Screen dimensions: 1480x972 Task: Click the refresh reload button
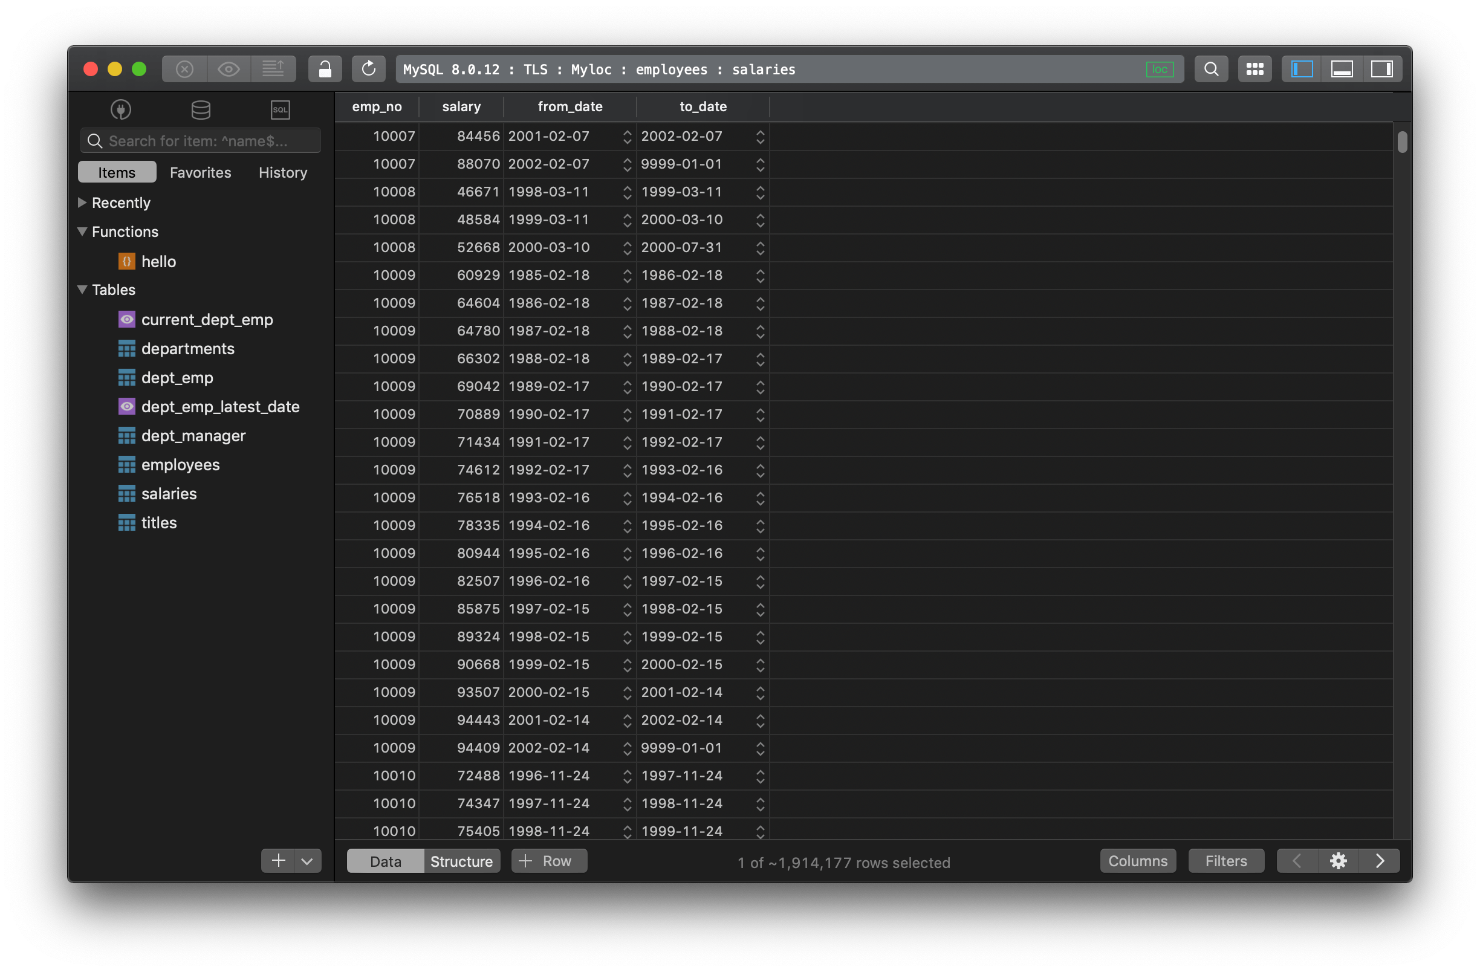coord(368,69)
